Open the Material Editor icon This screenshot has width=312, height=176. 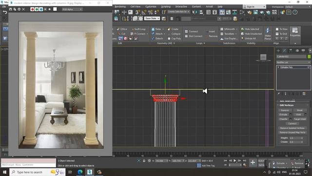242,12
